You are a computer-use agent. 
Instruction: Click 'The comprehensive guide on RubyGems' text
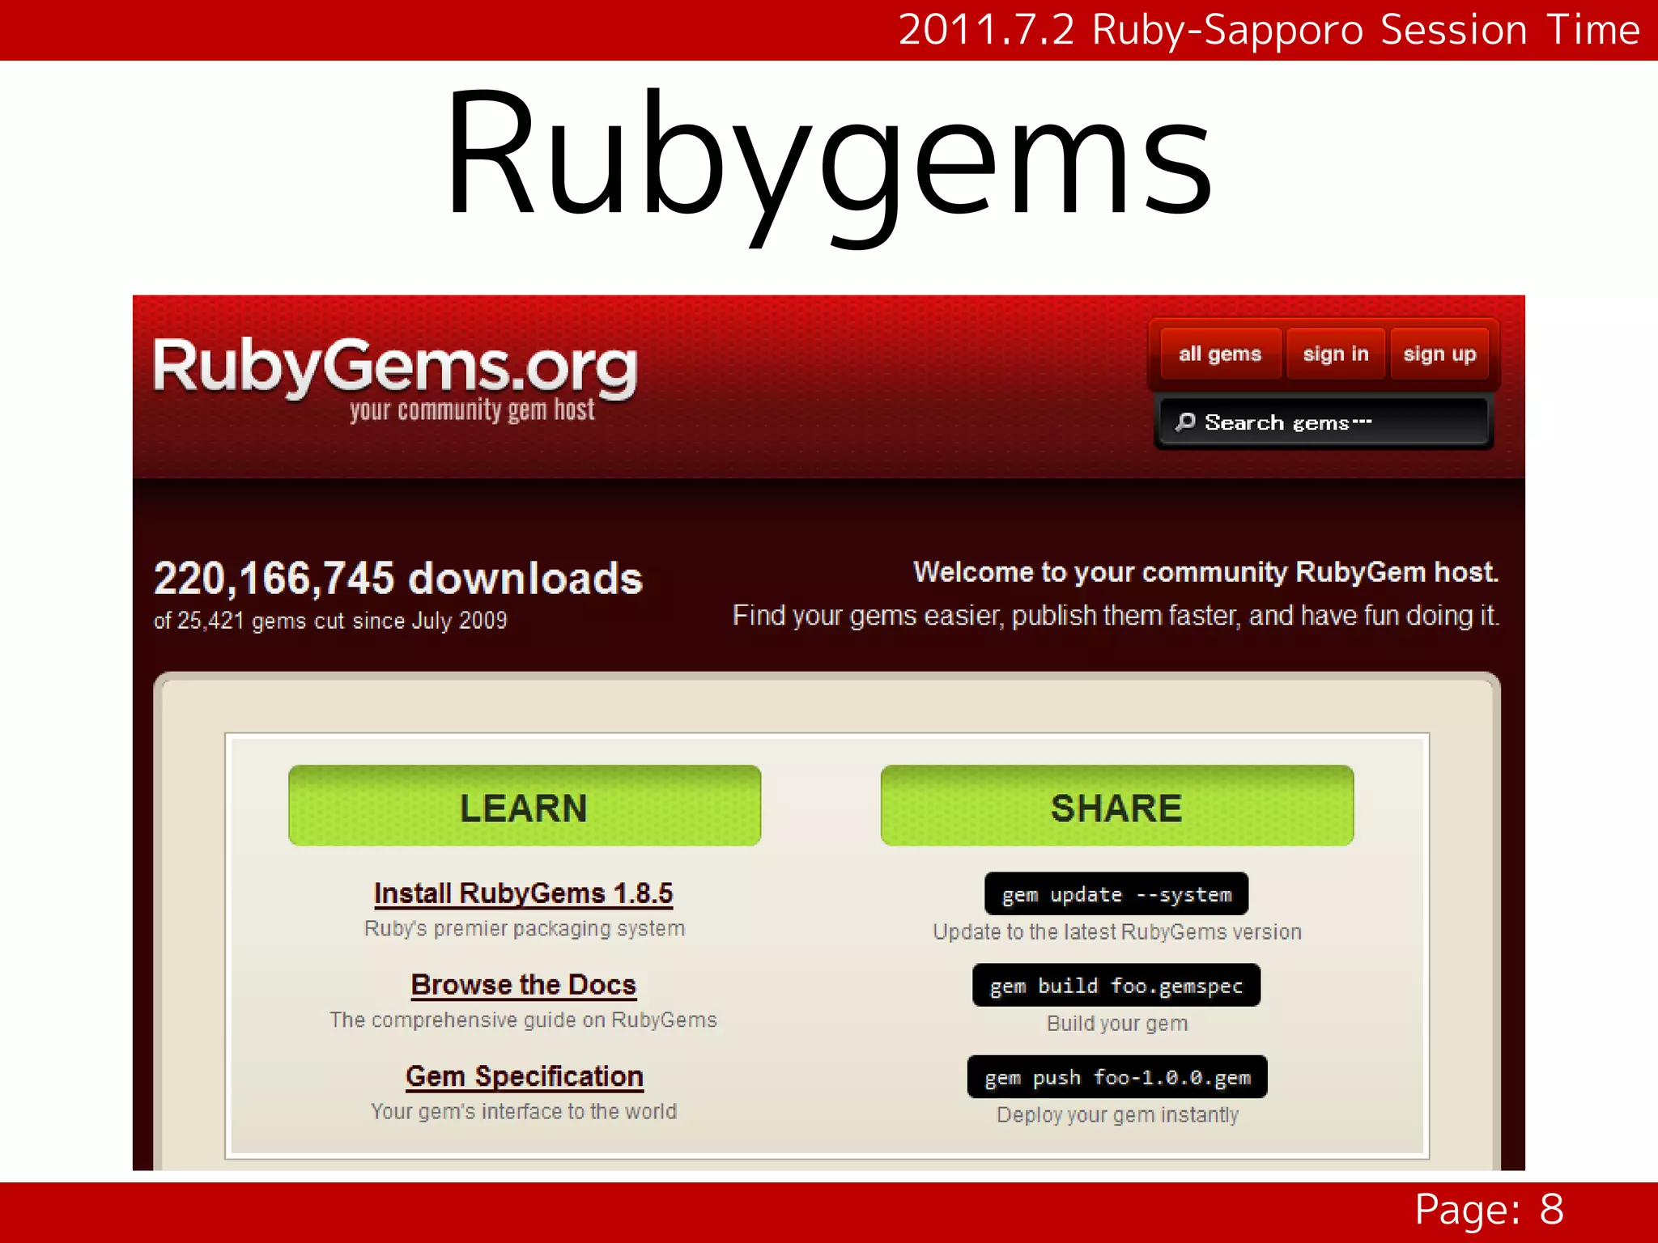click(524, 1020)
